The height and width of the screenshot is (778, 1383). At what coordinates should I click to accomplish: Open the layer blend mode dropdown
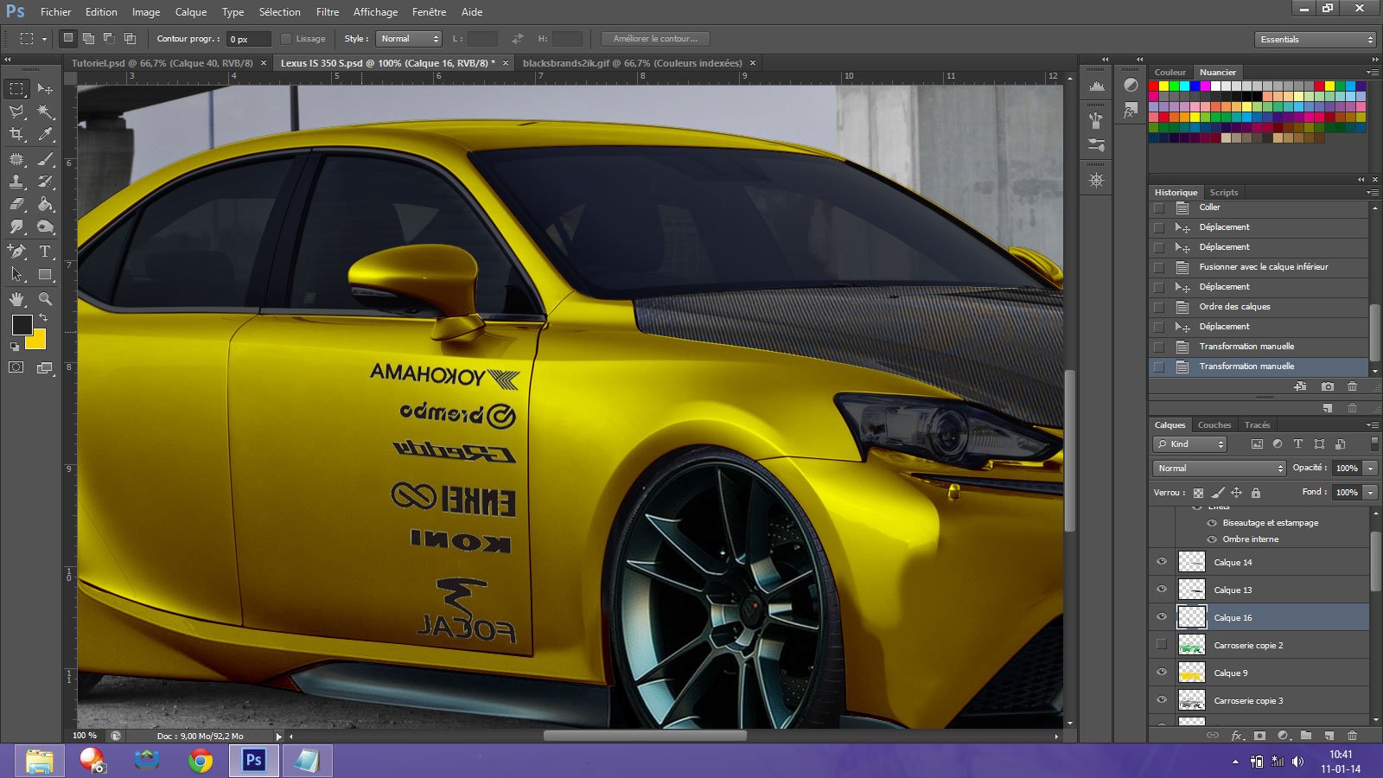[x=1219, y=468]
